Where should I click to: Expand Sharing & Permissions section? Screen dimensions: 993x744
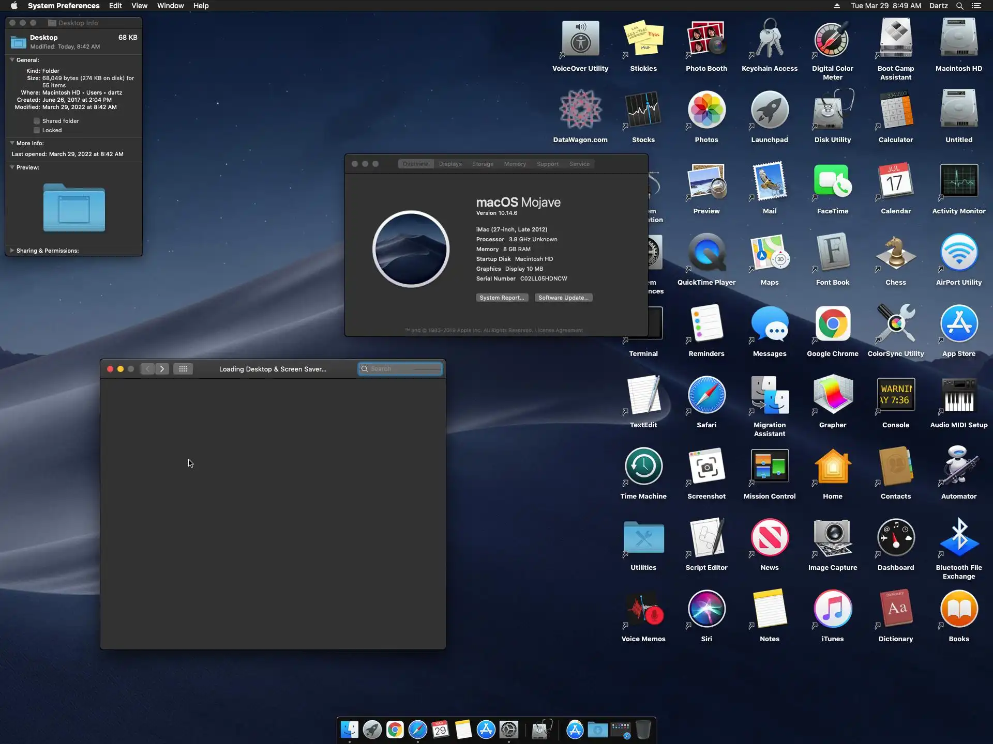pos(12,251)
